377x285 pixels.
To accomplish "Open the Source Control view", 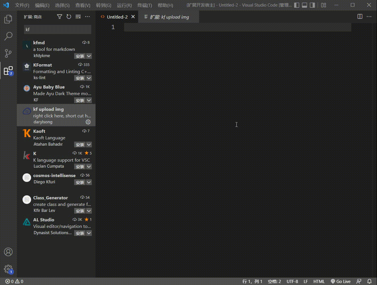I will (x=8, y=53).
